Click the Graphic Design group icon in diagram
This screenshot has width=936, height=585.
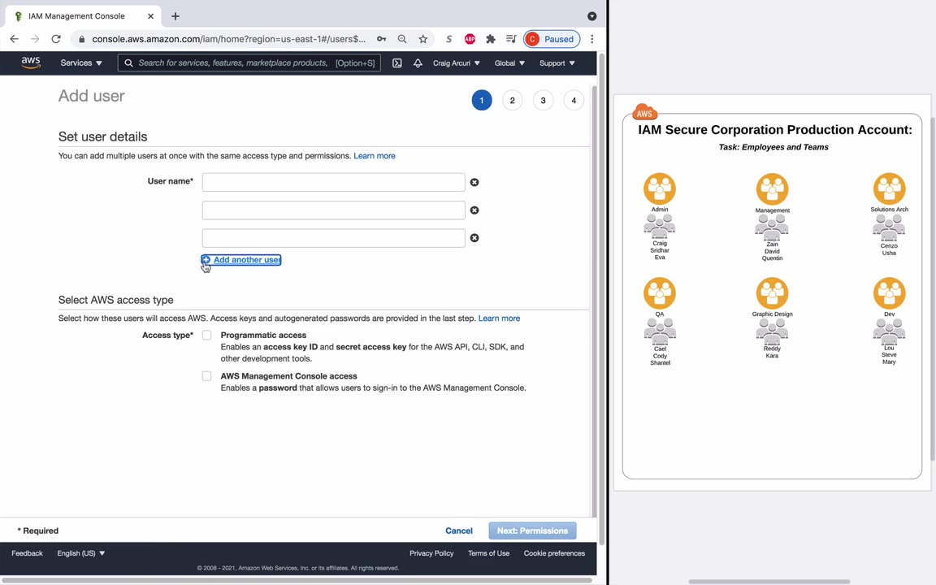773,293
